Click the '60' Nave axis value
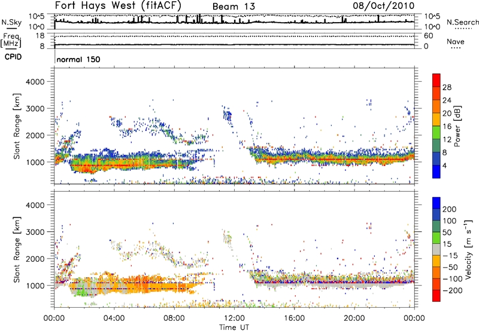 click(x=429, y=36)
